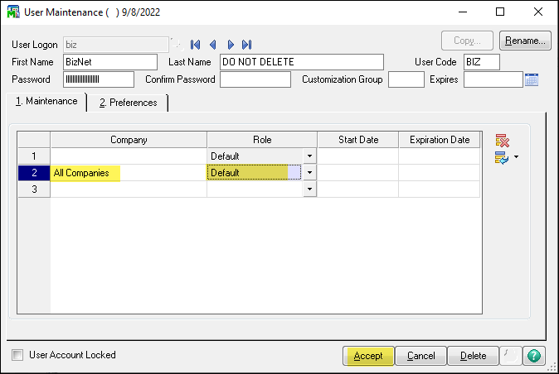Open the help button icon
The image size is (559, 374).
click(x=533, y=356)
